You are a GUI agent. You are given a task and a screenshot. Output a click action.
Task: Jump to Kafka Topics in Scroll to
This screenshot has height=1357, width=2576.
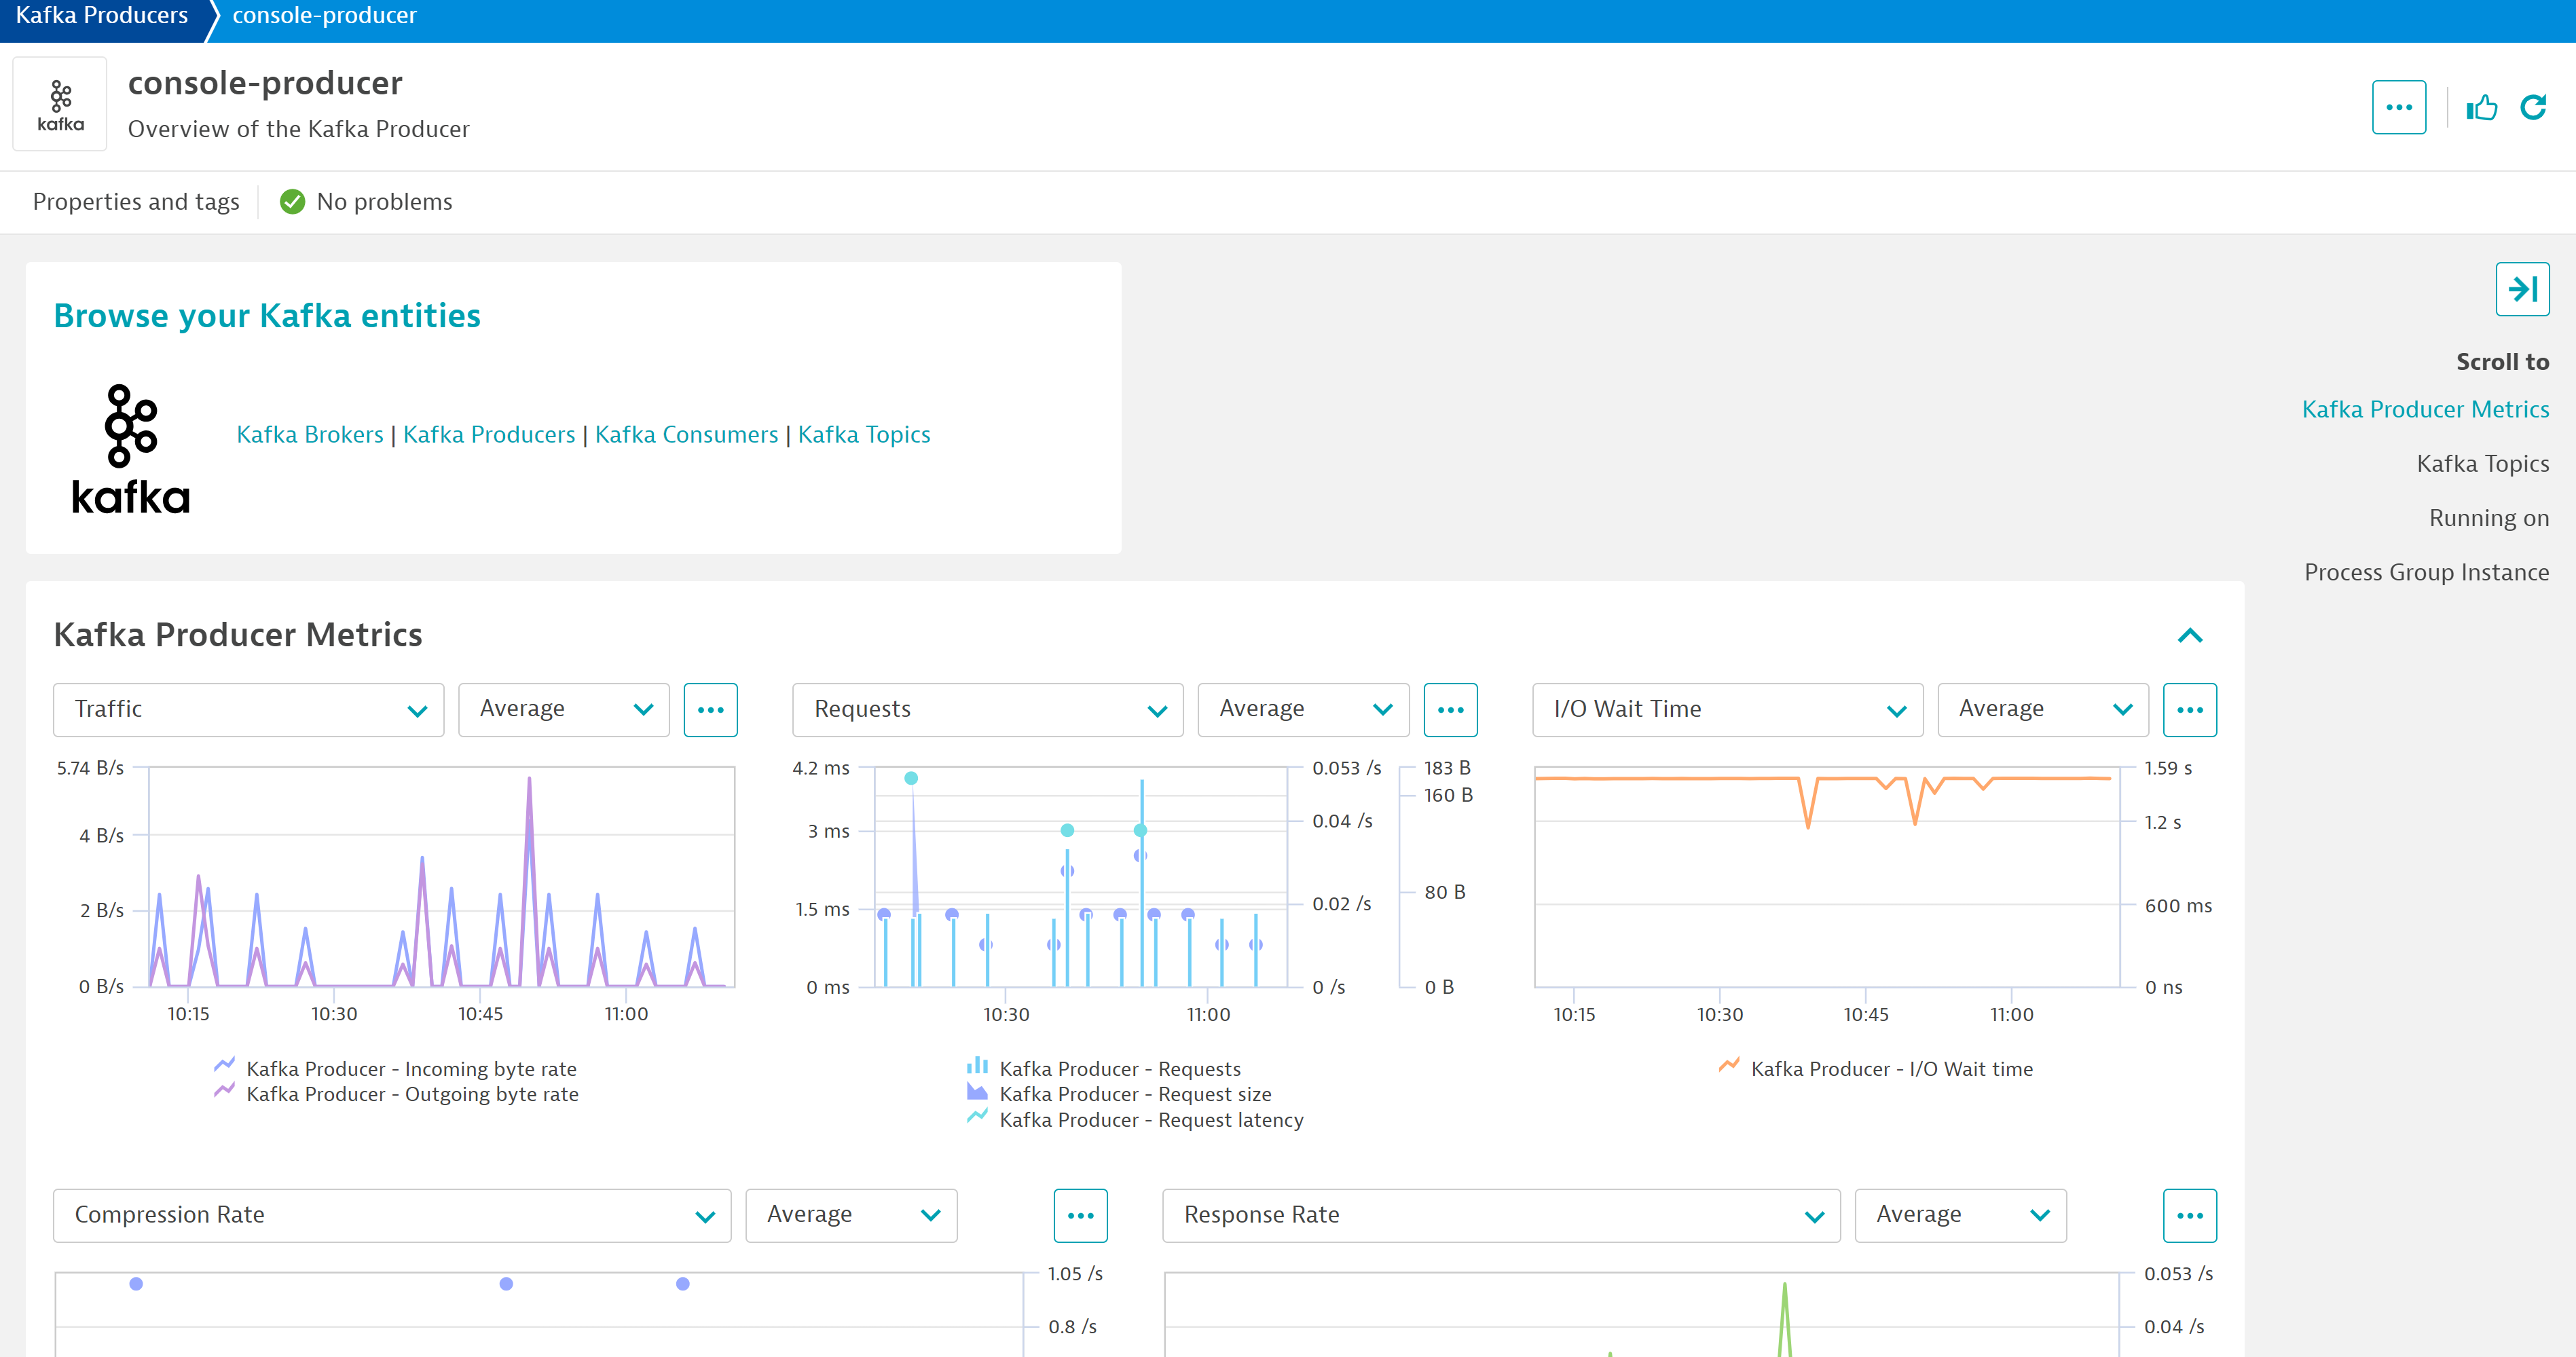click(2482, 463)
